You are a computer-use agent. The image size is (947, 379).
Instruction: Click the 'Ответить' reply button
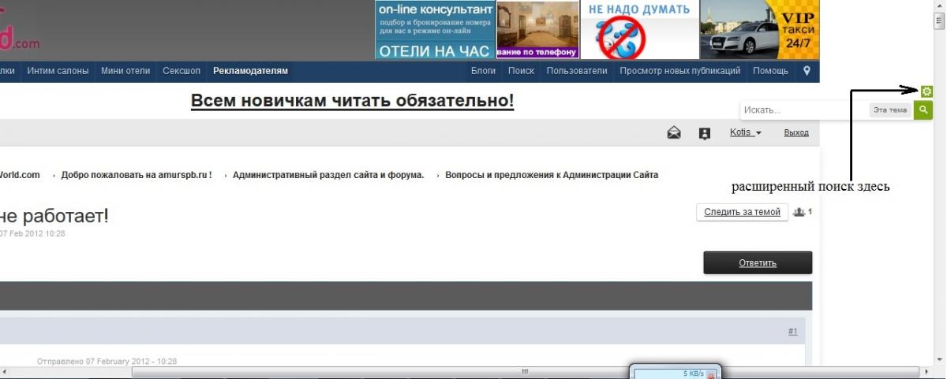coord(758,263)
